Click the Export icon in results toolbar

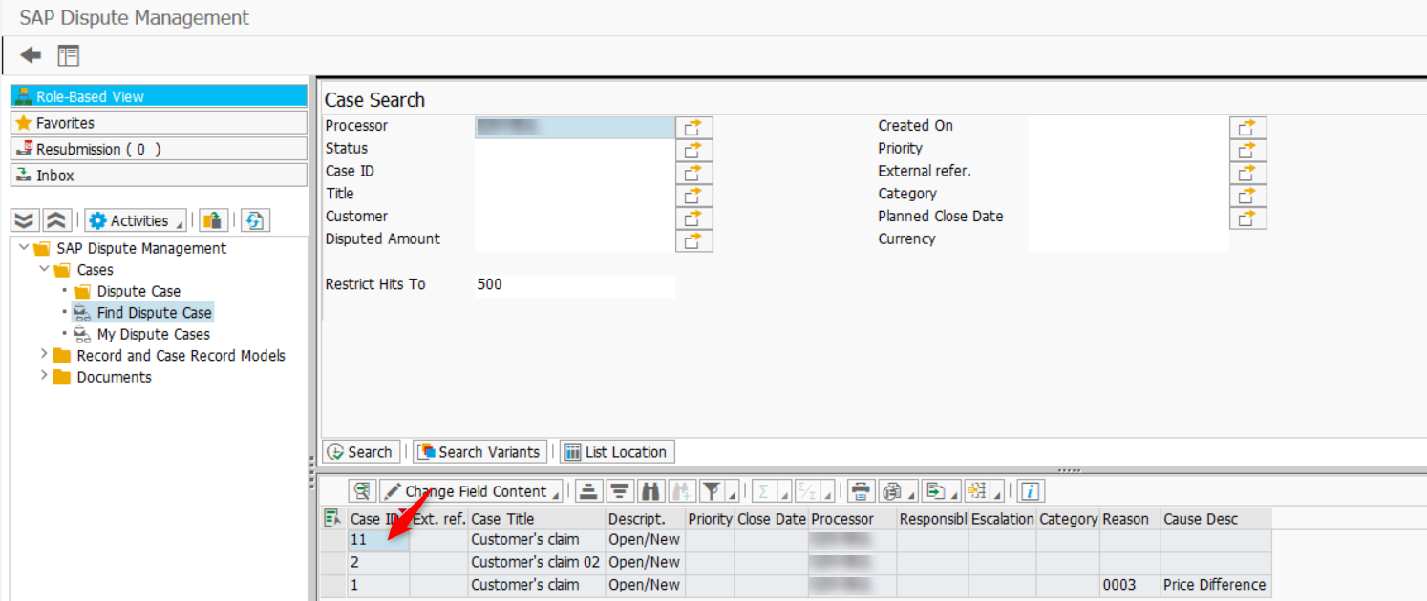(936, 491)
